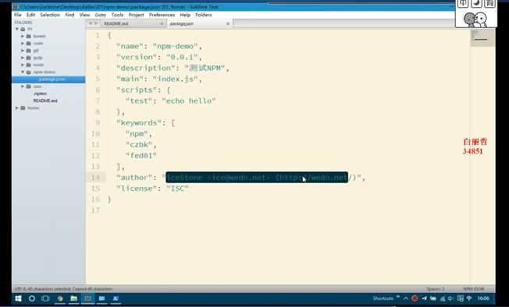Click the root 01 folder icon
This screenshot has width=509, height=307.
click(x=23, y=29)
